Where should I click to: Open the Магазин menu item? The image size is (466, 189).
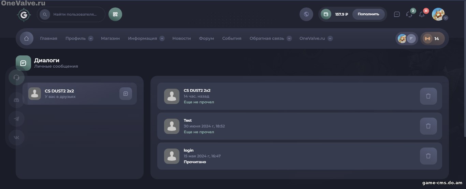(x=110, y=38)
